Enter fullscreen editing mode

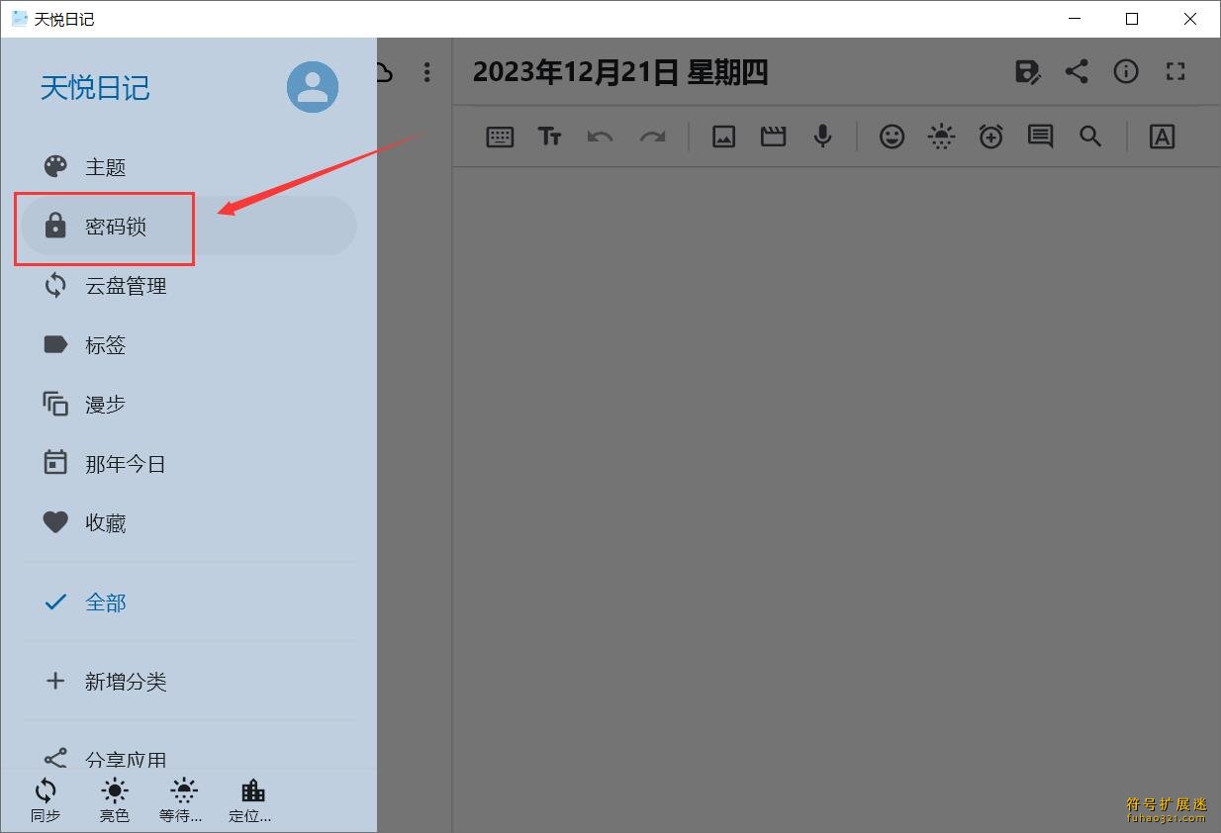pos(1174,71)
